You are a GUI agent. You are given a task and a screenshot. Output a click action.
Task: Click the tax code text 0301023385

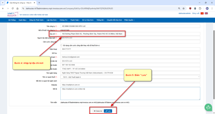pos(65,30)
